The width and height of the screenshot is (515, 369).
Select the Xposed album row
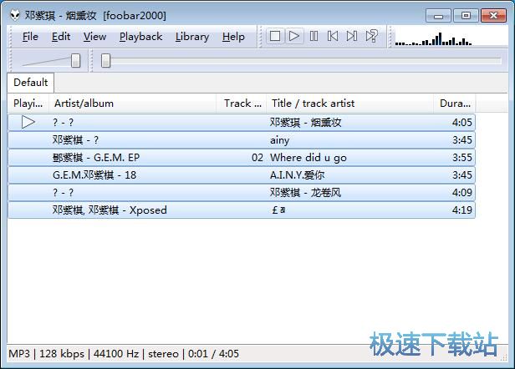[x=242, y=210]
